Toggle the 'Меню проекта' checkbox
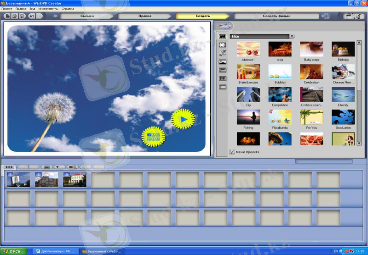Screen dimensions: 368x255 (232, 152)
